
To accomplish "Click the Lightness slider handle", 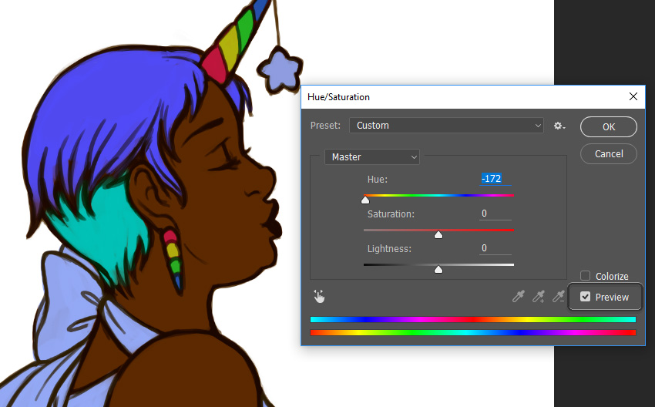I will [438, 270].
